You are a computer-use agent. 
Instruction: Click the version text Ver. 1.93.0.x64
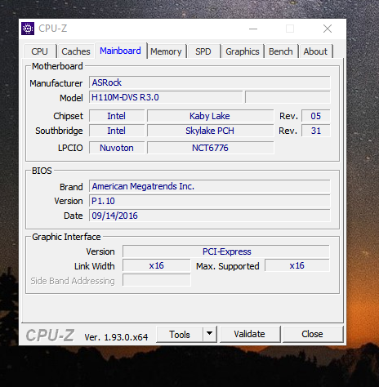click(x=116, y=337)
